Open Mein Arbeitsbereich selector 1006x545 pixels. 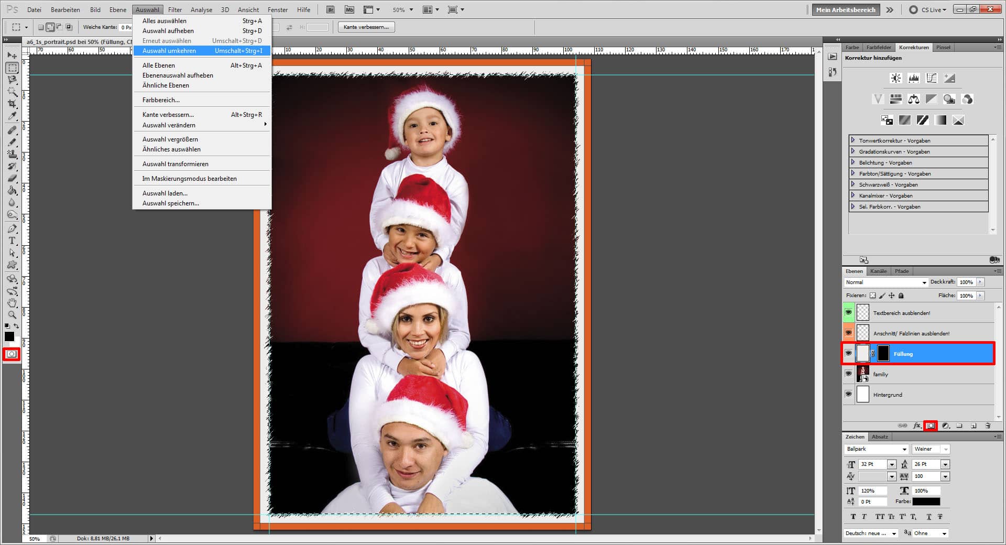click(x=845, y=9)
